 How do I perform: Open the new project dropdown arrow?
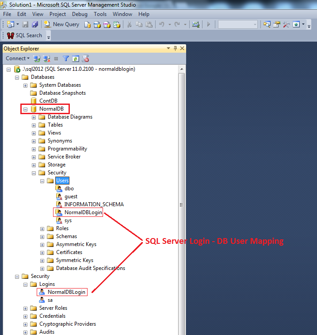click(x=18, y=24)
